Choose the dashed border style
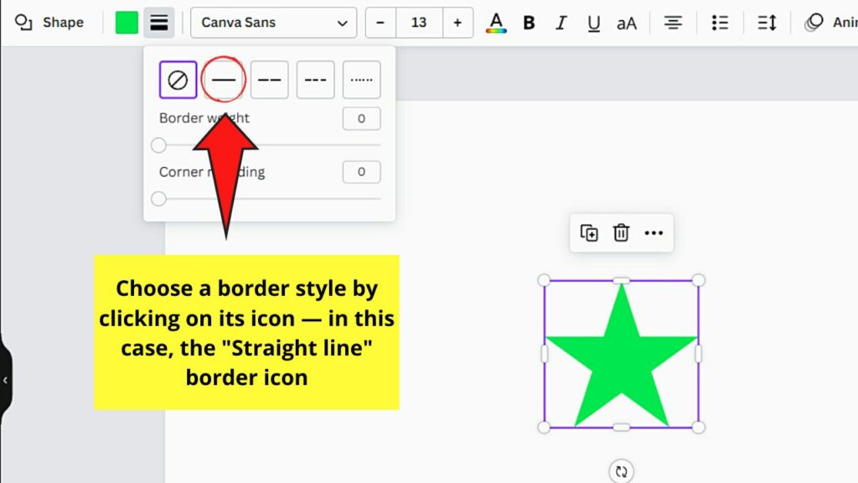The height and width of the screenshot is (483, 858). (x=270, y=79)
